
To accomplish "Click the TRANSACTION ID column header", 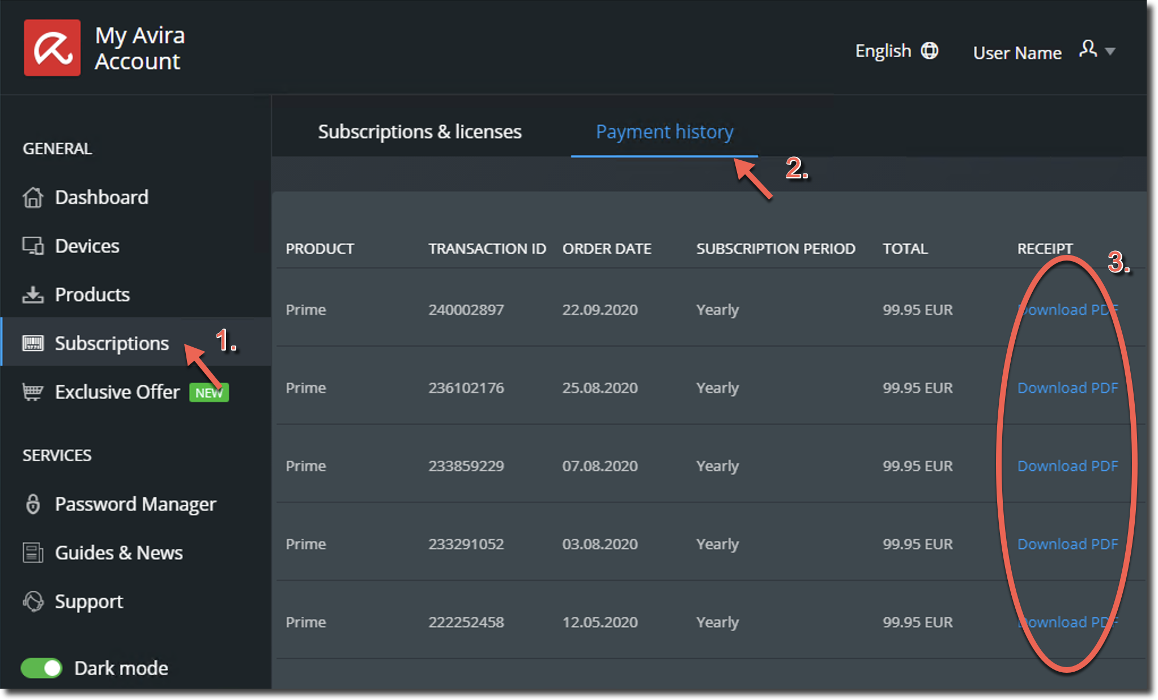I will 487,249.
